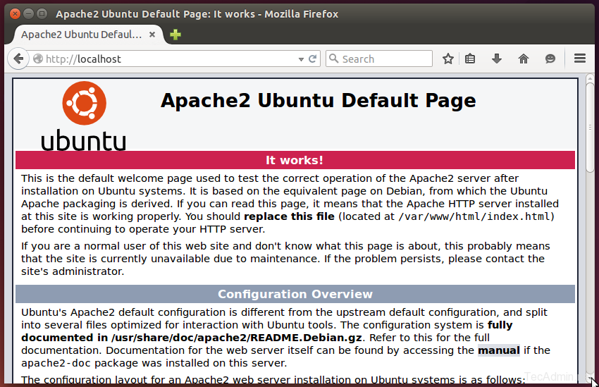Viewport: 599px width, 387px height.
Task: Bookmark this page with the star icon
Action: [x=447, y=59]
